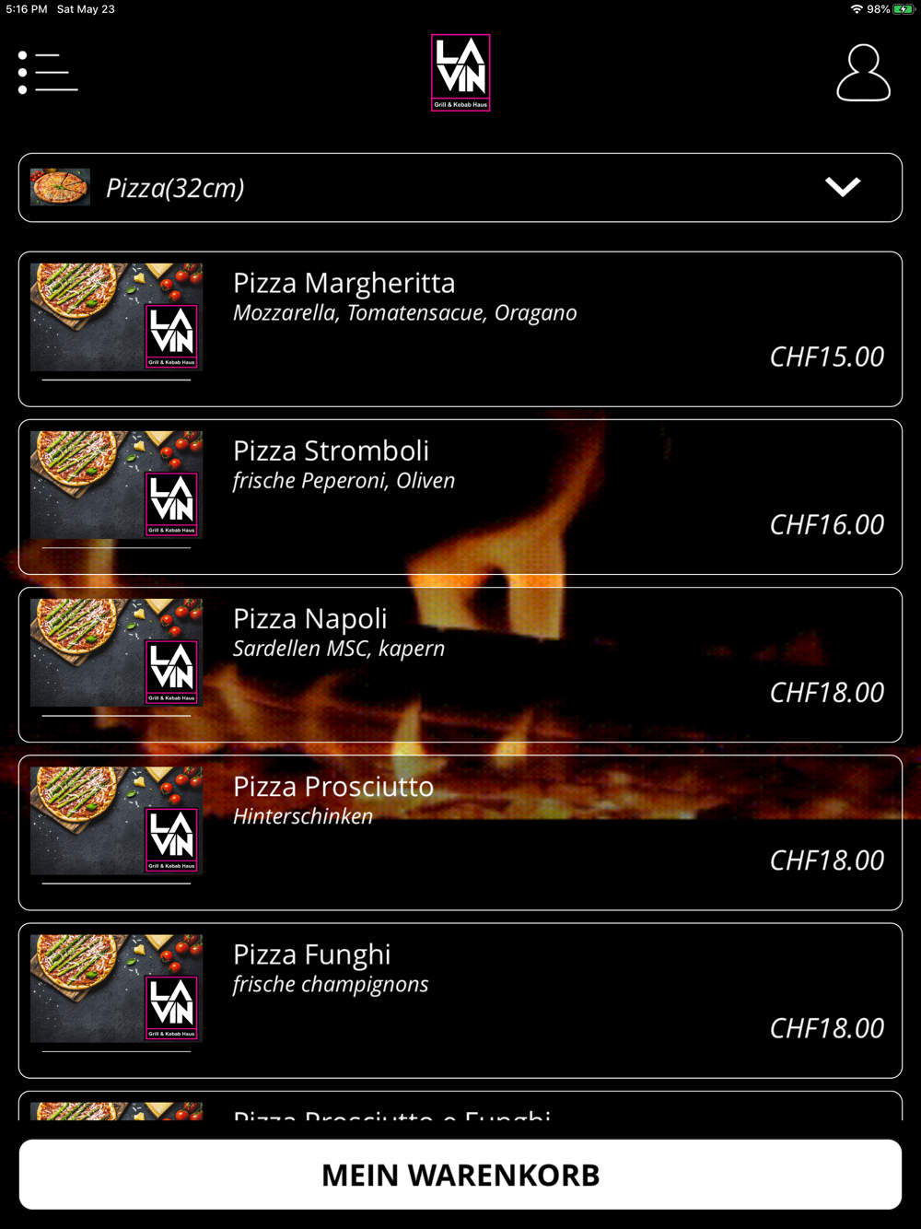This screenshot has width=921, height=1229.
Task: Tap the Pizza Stromboli thumbnail image
Action: pos(116,485)
